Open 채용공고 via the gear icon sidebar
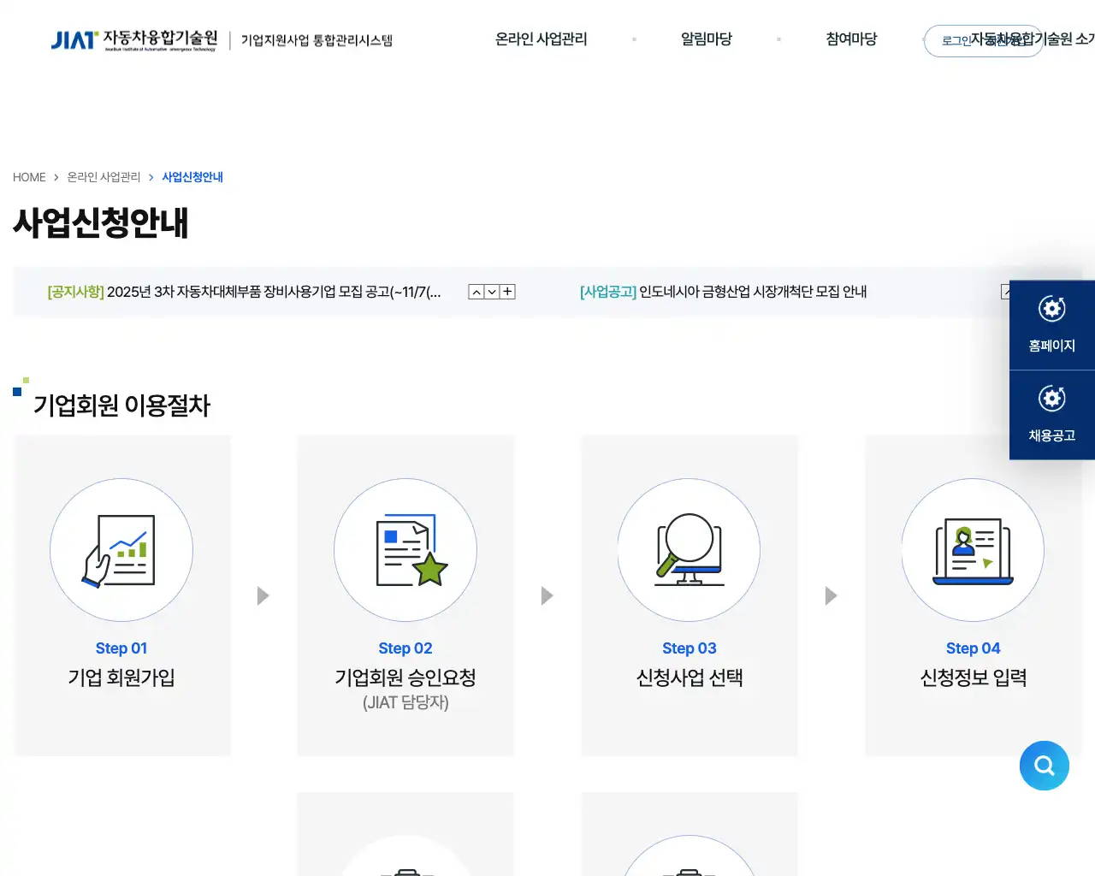1095x876 pixels. (1051, 415)
